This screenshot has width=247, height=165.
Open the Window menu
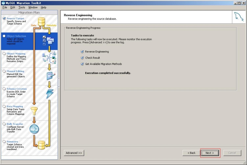pyautogui.click(x=33, y=7)
